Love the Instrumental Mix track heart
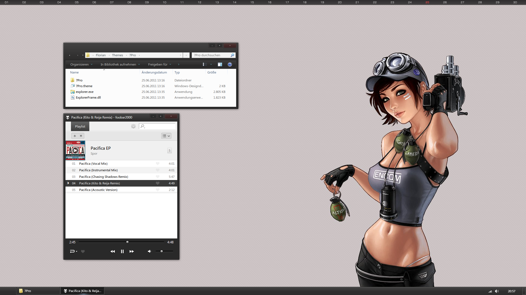Viewport: 526px width, 295px height. [x=158, y=170]
